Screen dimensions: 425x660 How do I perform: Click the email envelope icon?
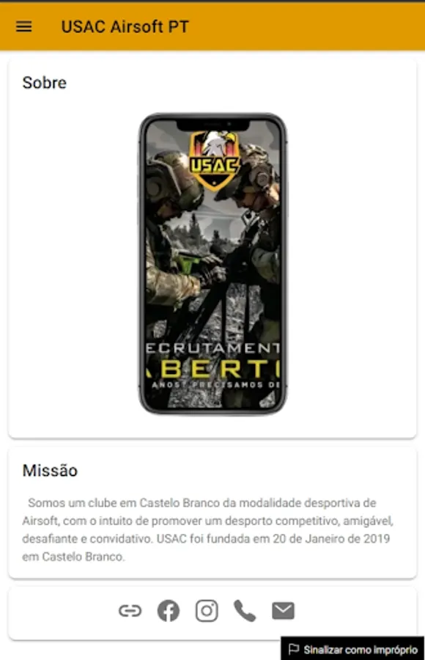click(283, 610)
